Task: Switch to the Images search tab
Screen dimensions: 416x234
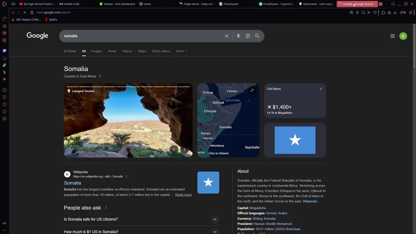Action: point(97,51)
